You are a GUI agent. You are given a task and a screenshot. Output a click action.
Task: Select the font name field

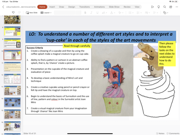point(64,13)
